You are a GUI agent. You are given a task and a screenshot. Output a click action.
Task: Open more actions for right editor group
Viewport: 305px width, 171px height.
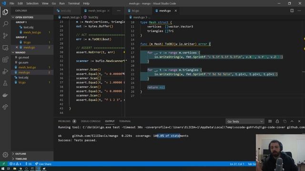[x=299, y=10]
